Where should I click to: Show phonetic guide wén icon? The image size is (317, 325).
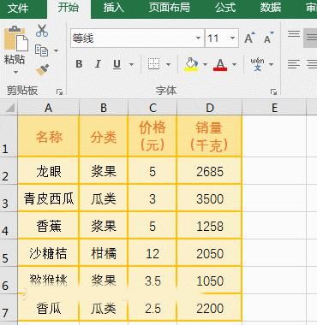(x=257, y=64)
